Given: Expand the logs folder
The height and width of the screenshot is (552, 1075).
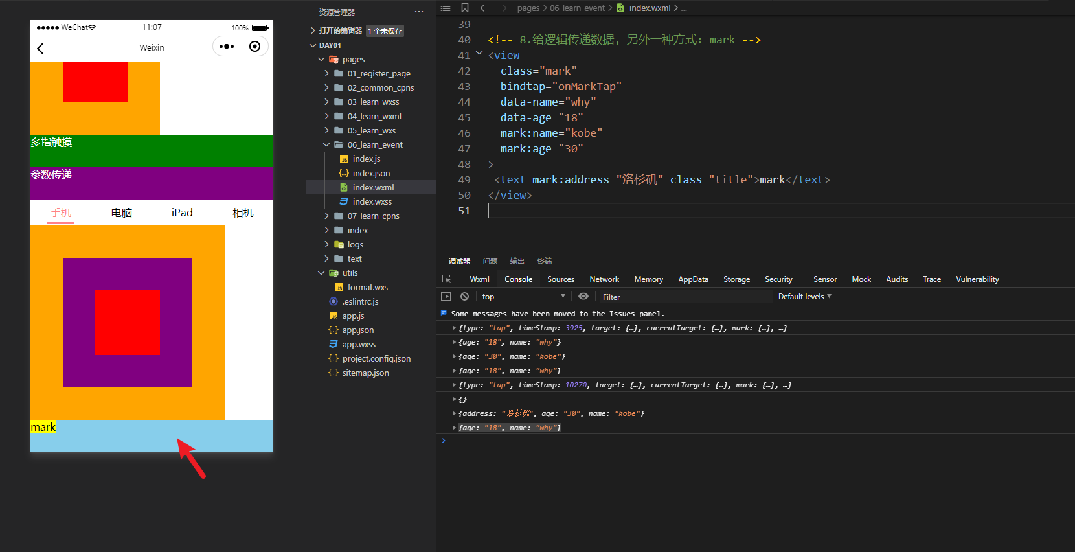Looking at the screenshot, I should click(x=327, y=245).
